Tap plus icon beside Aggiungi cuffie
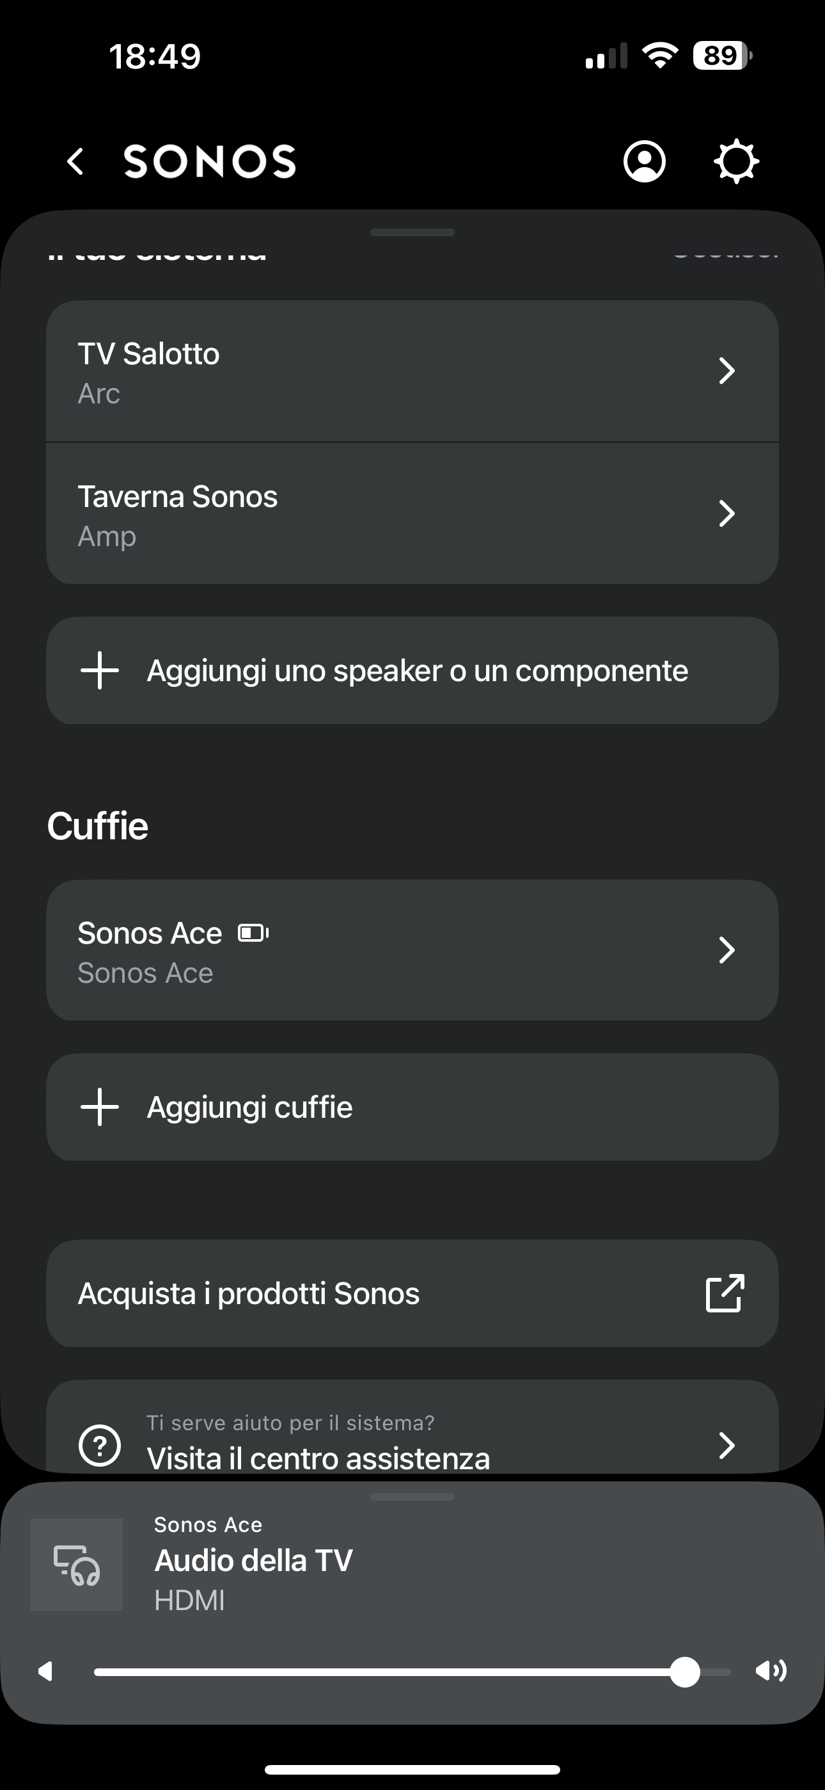825x1790 pixels. (100, 1107)
